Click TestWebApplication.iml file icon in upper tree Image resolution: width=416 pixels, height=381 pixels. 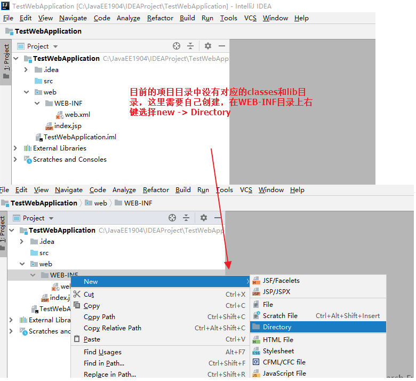tap(39, 137)
